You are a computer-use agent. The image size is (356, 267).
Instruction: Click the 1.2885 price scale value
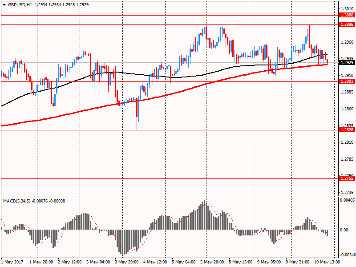[x=348, y=92]
